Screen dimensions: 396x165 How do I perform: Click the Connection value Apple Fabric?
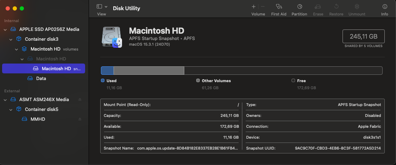(x=370, y=127)
